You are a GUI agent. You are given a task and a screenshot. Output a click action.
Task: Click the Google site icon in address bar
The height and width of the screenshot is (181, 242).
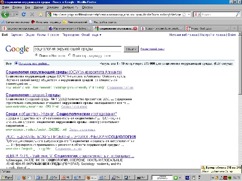49,14
